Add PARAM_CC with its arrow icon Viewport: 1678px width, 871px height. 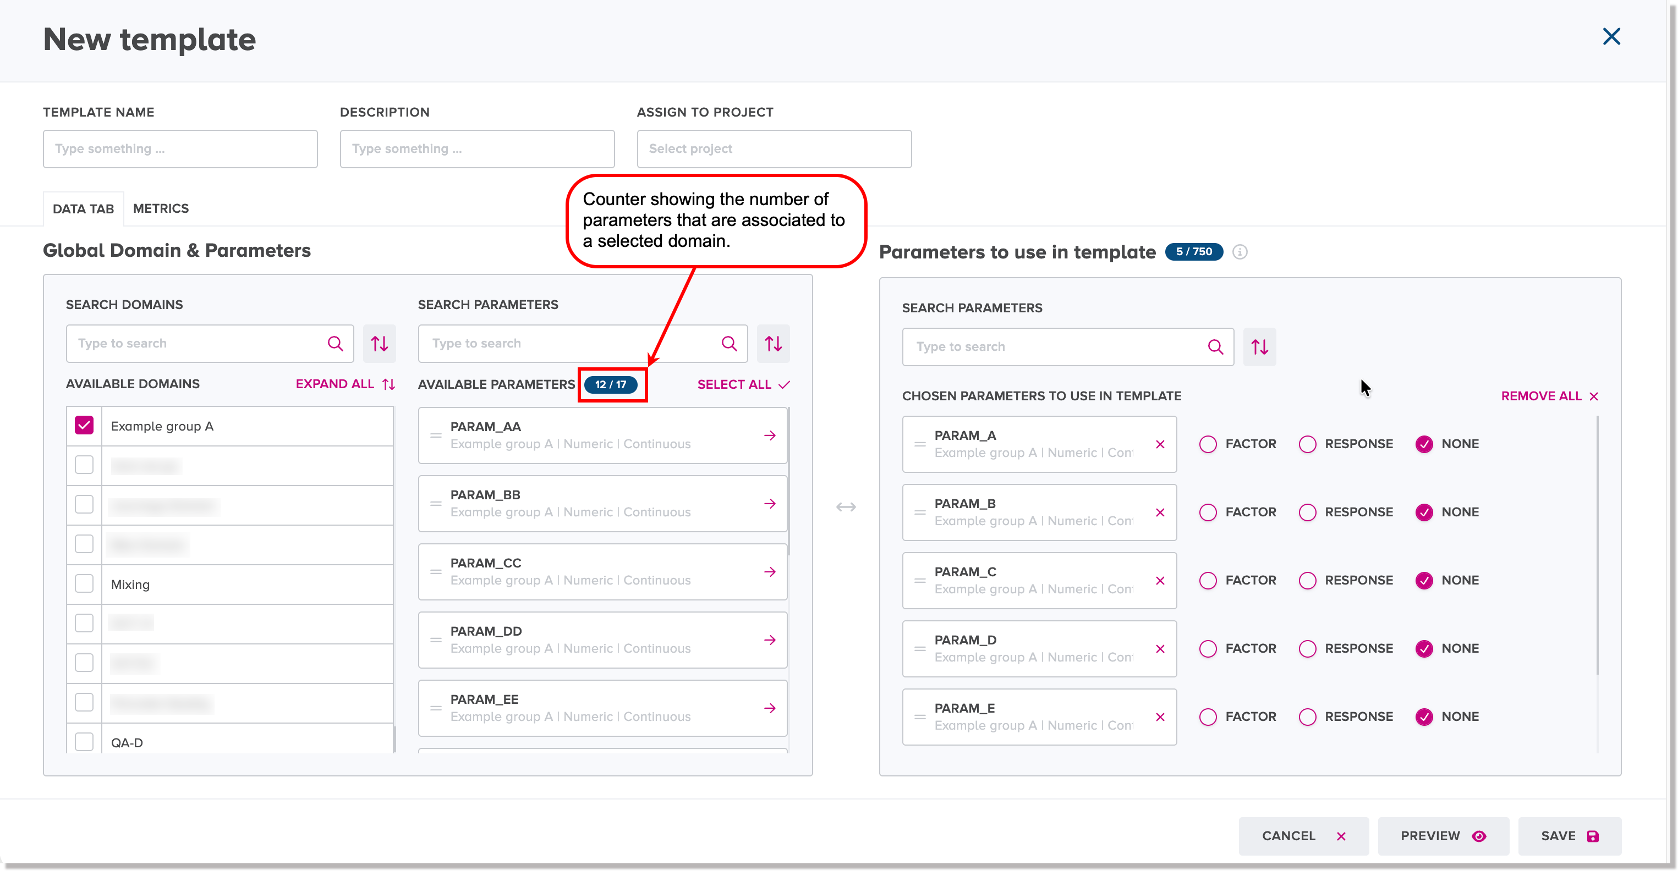(x=770, y=571)
